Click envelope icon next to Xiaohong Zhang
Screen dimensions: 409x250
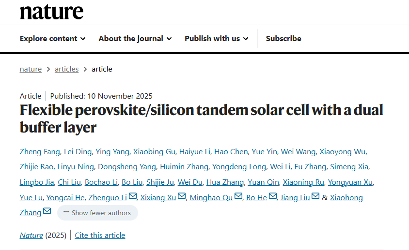[x=47, y=211]
